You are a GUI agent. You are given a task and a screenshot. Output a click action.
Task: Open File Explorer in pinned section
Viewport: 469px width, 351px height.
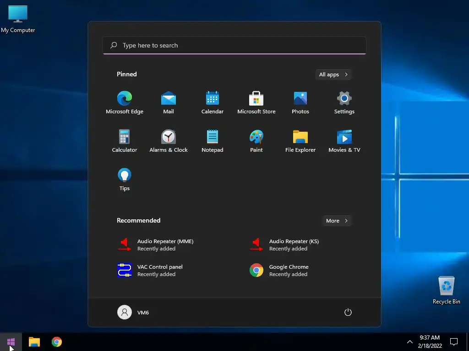pyautogui.click(x=300, y=141)
